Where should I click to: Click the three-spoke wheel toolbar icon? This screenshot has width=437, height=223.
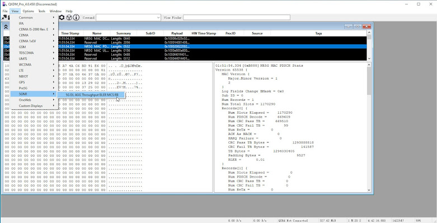click(69, 17)
